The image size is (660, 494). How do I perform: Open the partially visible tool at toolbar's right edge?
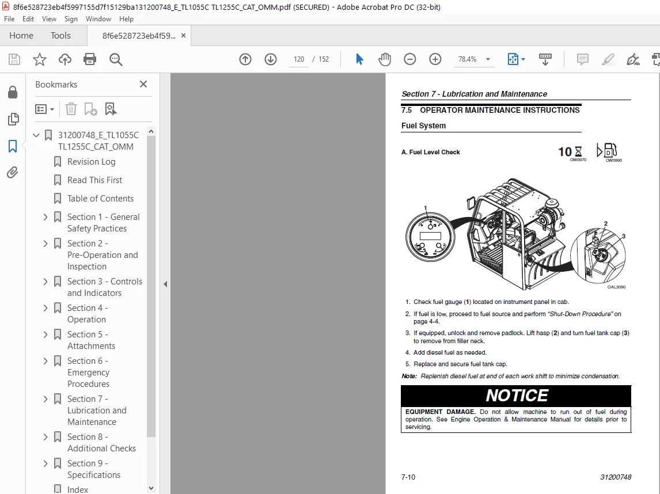click(656, 59)
